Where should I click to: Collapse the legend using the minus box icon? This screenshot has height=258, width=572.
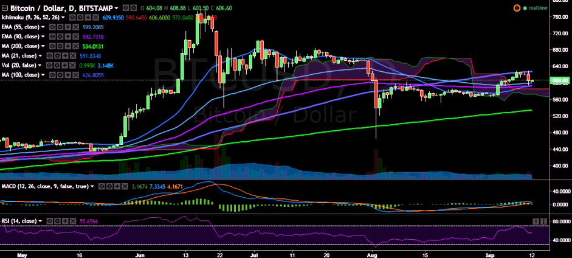pos(5,8)
